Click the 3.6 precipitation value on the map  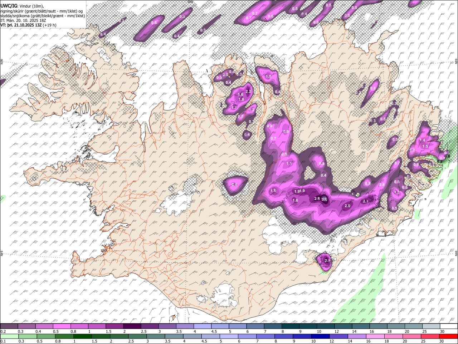[325, 199]
